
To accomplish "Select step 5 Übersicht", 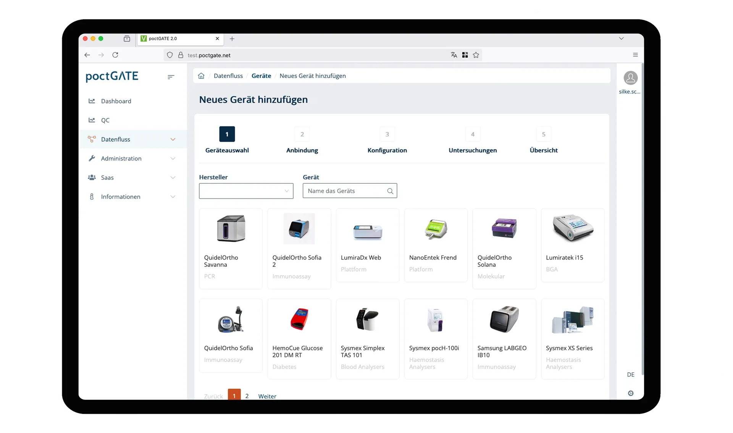I will (x=544, y=140).
